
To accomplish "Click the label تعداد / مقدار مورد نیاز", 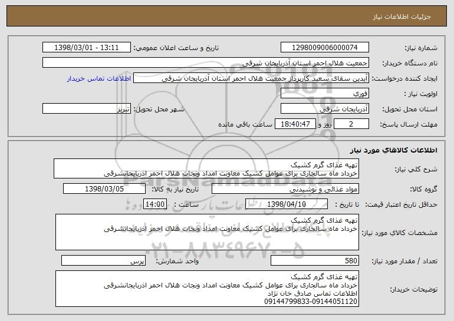I will 404,261.
